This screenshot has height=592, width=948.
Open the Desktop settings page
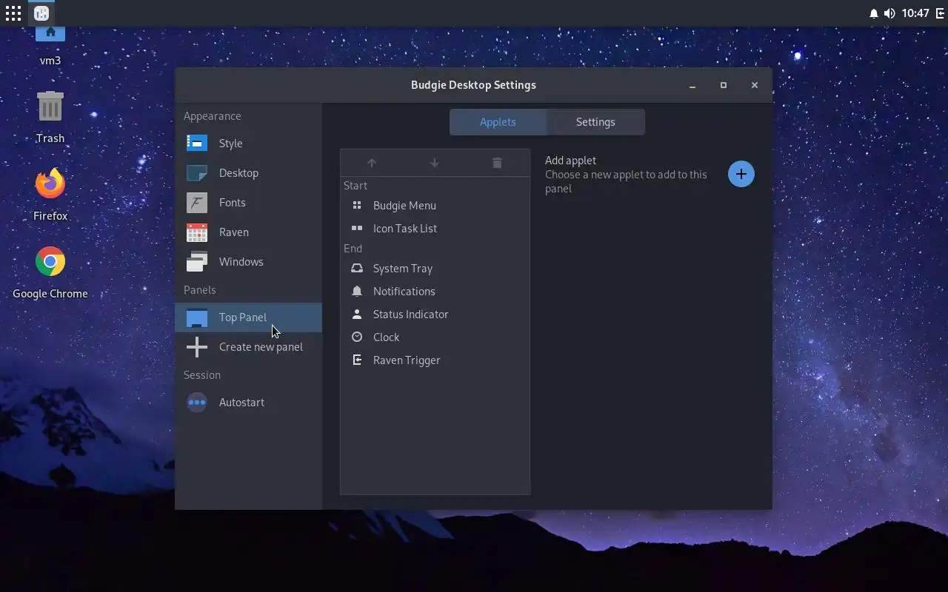pyautogui.click(x=248, y=172)
